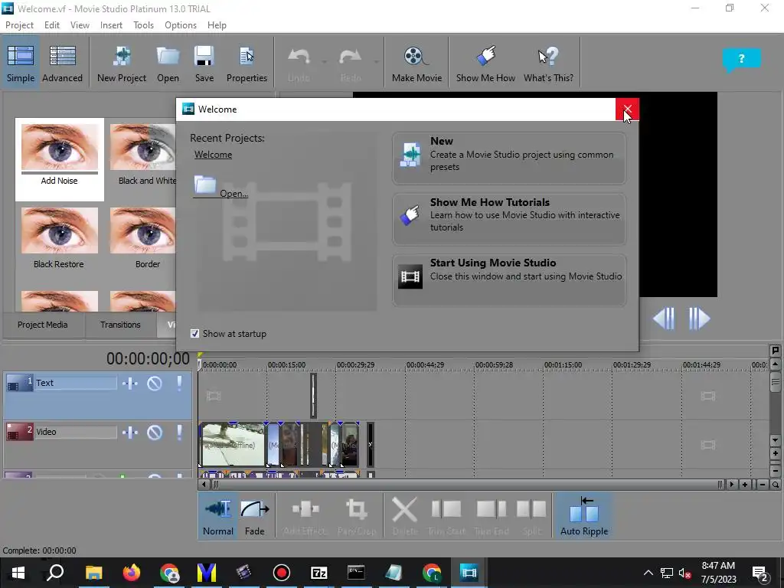Open the Welcome recent project link

pyautogui.click(x=213, y=155)
